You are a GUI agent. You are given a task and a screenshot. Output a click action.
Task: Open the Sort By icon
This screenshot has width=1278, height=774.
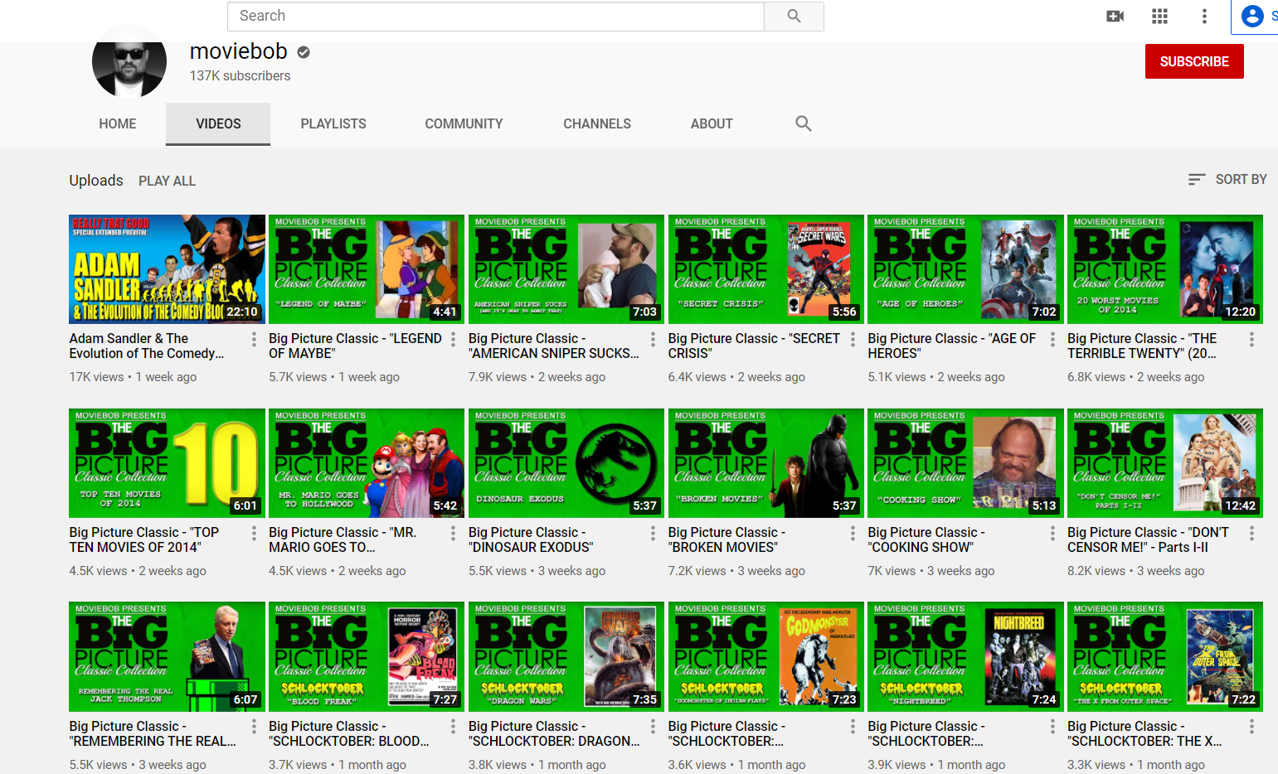point(1197,179)
